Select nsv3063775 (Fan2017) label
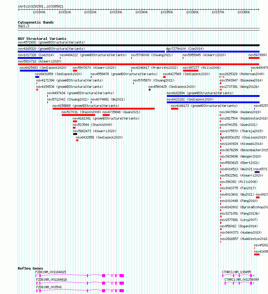 [238, 189]
